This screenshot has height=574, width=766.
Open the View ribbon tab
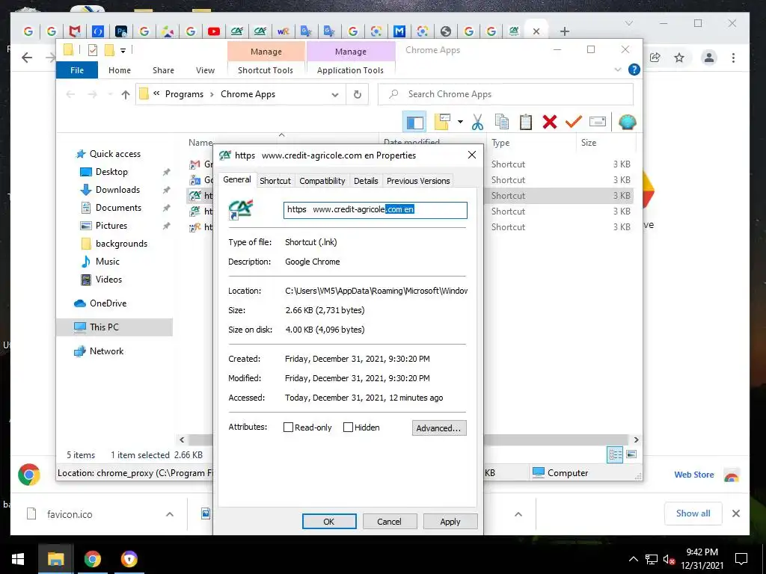pos(205,70)
